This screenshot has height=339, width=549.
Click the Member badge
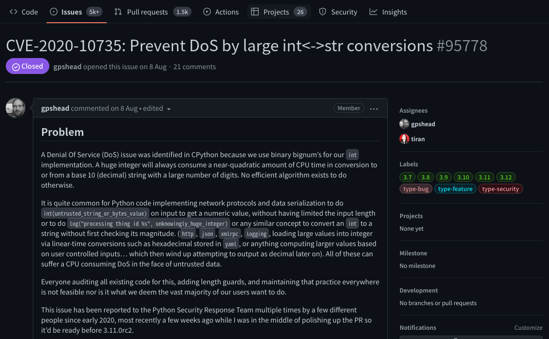point(349,108)
